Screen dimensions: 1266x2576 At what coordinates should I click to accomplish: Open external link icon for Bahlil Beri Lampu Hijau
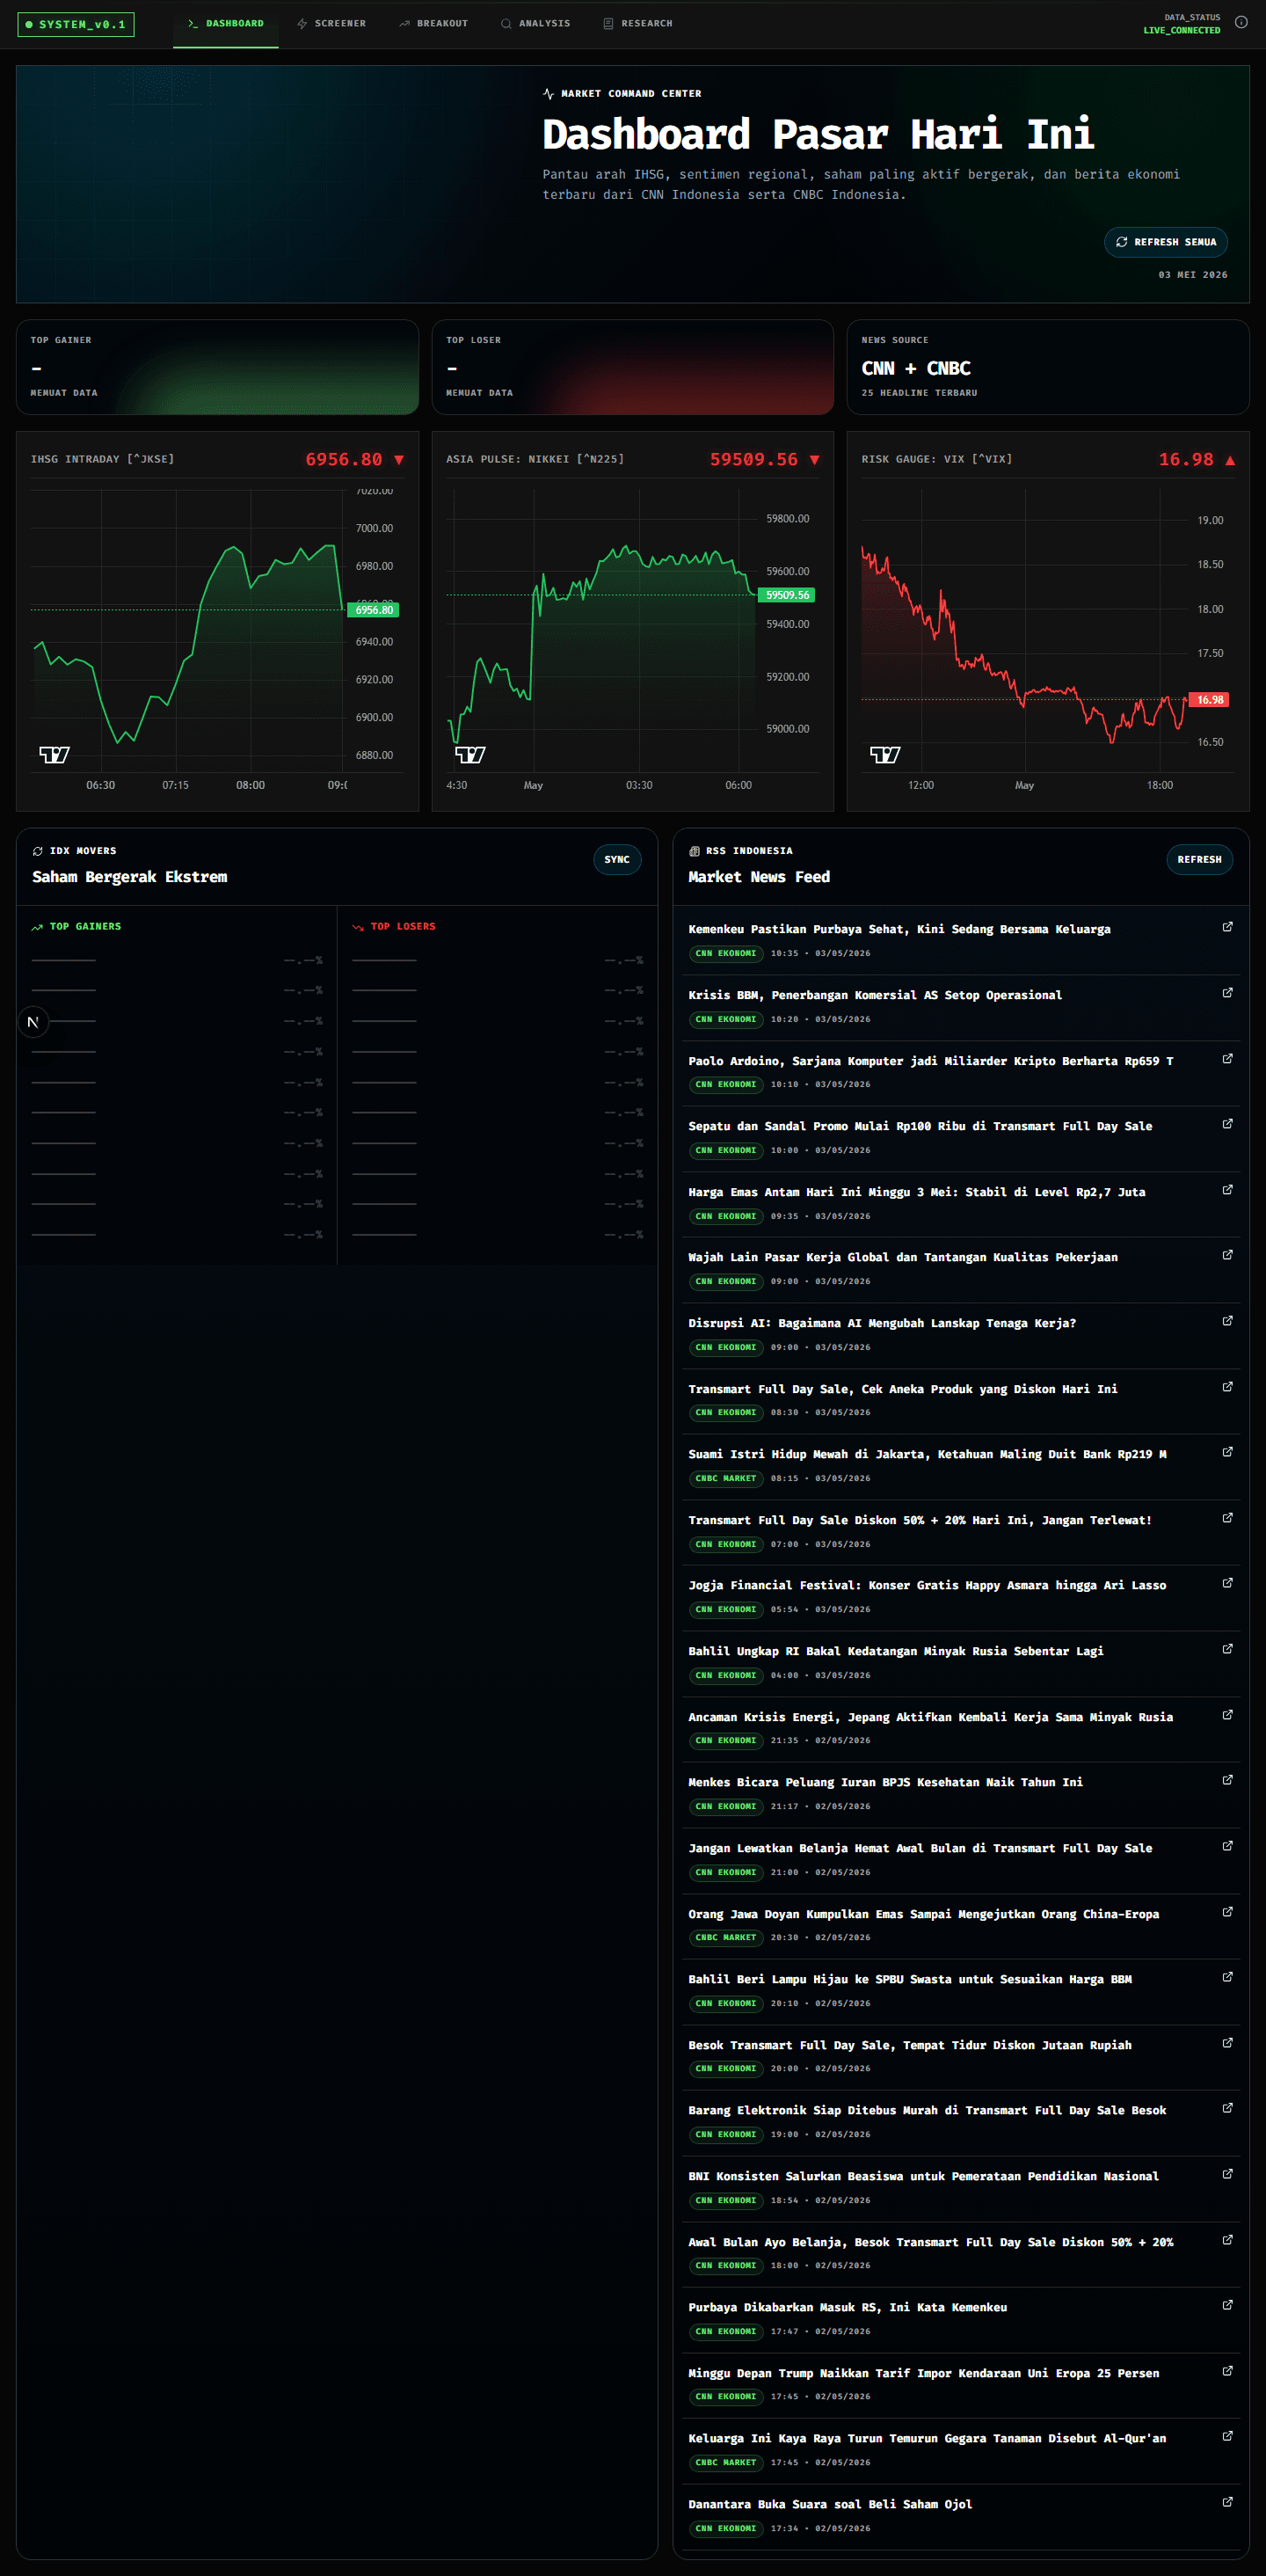1227,1977
